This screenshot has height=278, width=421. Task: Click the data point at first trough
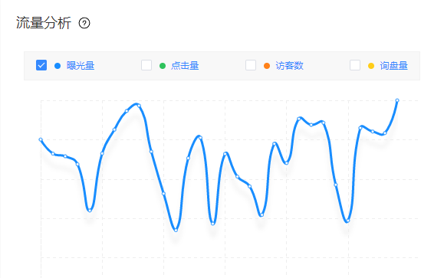pyautogui.click(x=90, y=211)
